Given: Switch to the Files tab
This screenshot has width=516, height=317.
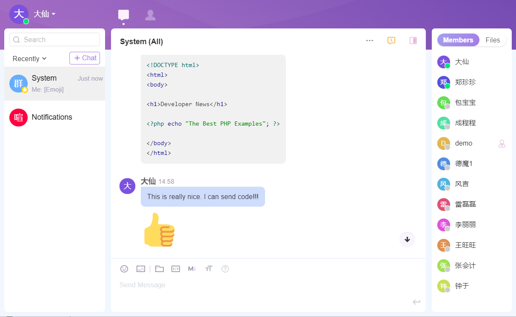Looking at the screenshot, I should [493, 40].
